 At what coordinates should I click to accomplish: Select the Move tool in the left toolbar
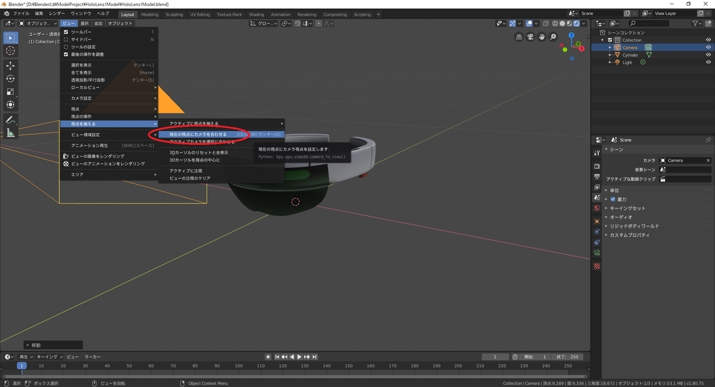tap(10, 65)
